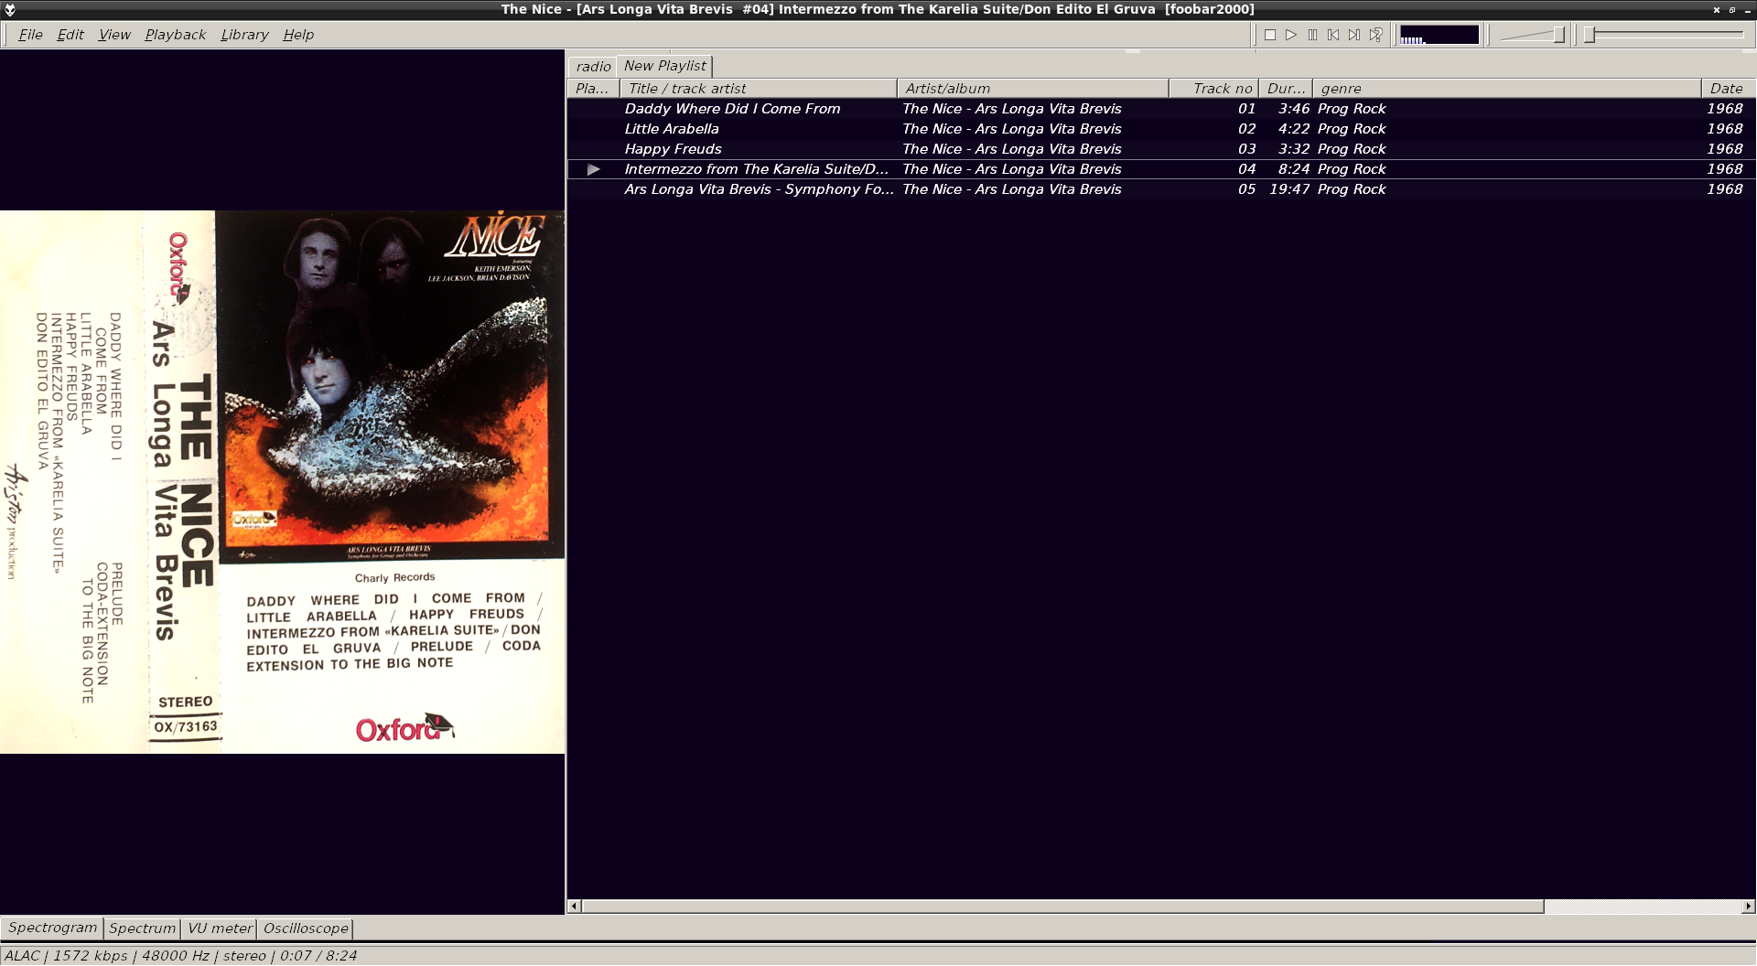Switch to the Spectrogram tab

point(52,928)
